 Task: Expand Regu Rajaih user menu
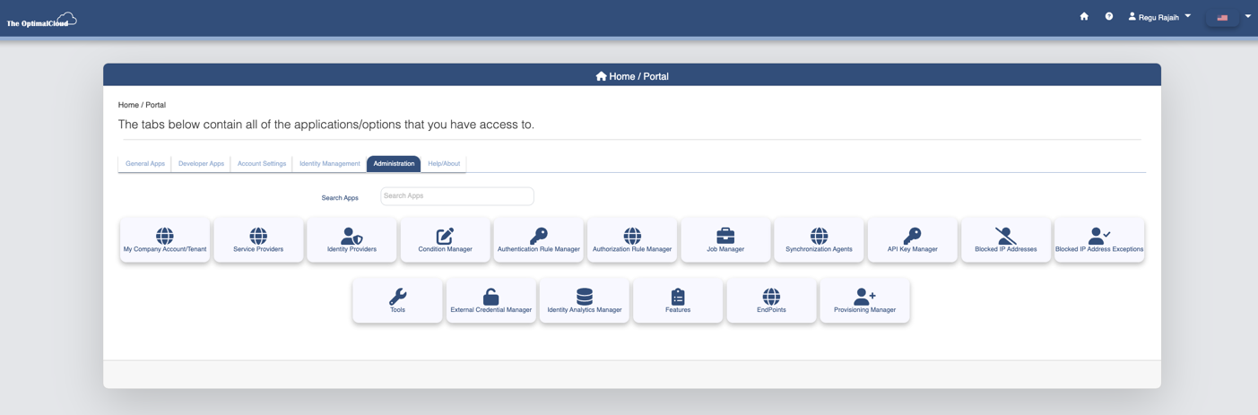(1159, 16)
